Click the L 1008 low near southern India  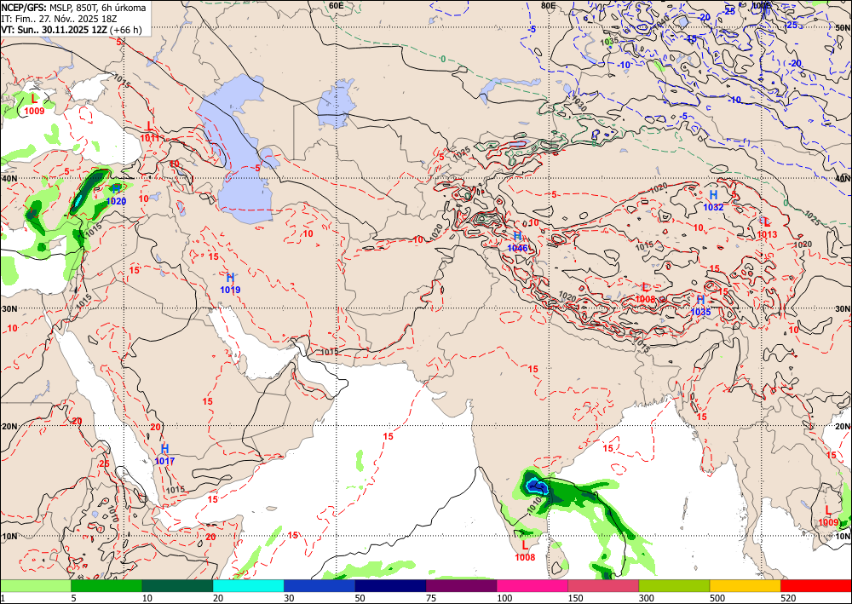(x=525, y=551)
